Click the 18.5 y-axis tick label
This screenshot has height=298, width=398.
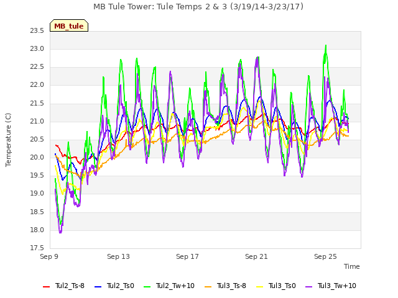[37, 212]
